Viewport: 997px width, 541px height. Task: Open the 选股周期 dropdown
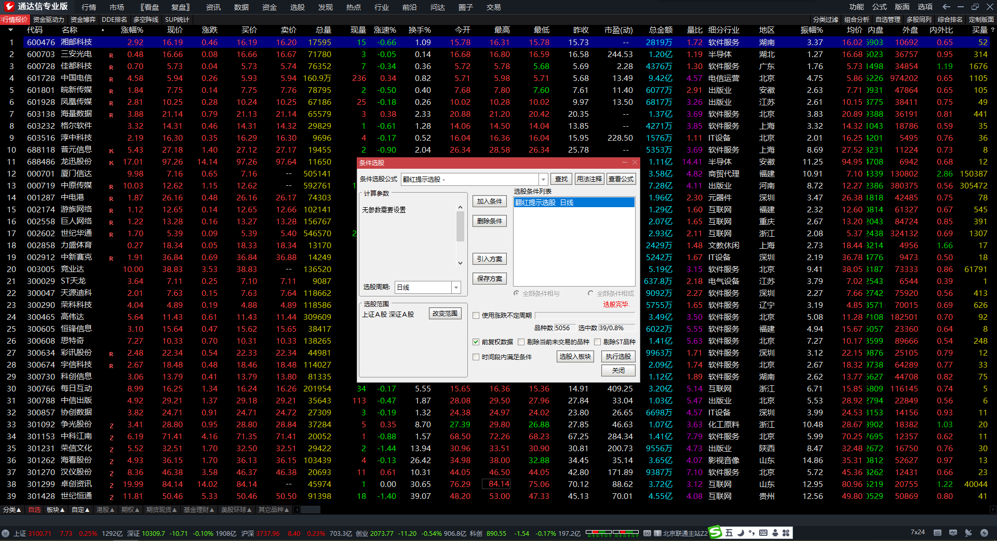pyautogui.click(x=456, y=287)
